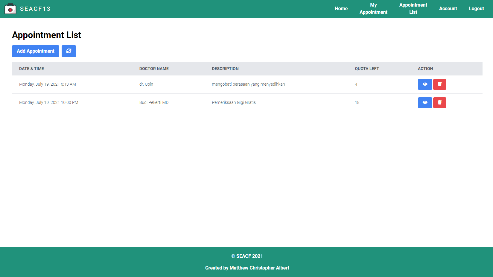
Task: Click the ACTION column header
Action: tap(425, 69)
